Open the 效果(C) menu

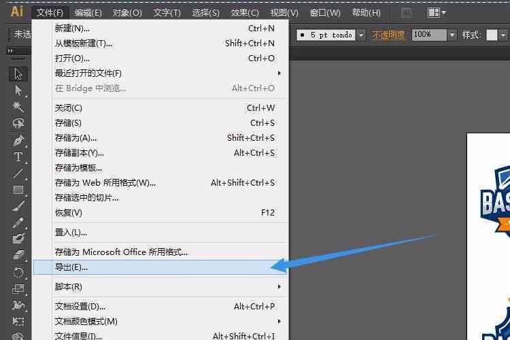pyautogui.click(x=245, y=13)
